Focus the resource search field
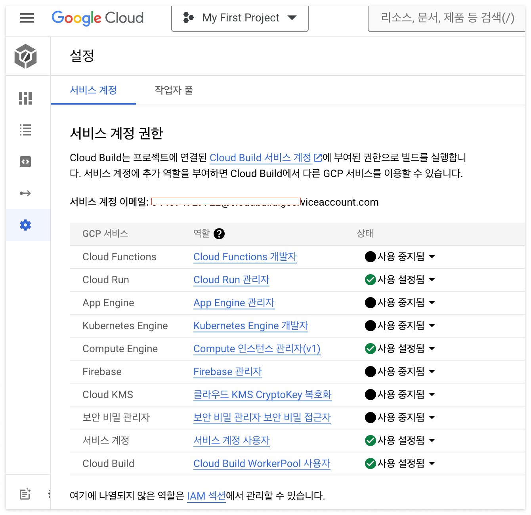 click(447, 18)
